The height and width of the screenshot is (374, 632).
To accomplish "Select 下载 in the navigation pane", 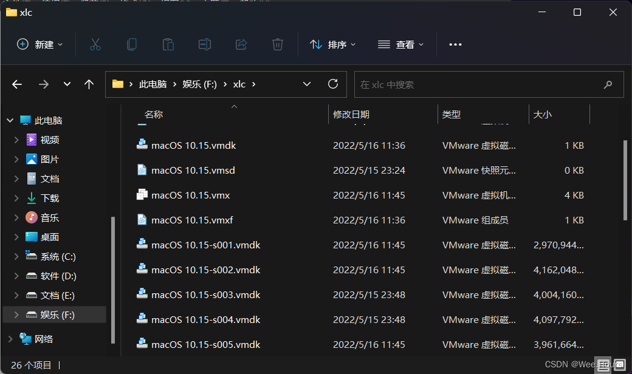I will (x=50, y=198).
